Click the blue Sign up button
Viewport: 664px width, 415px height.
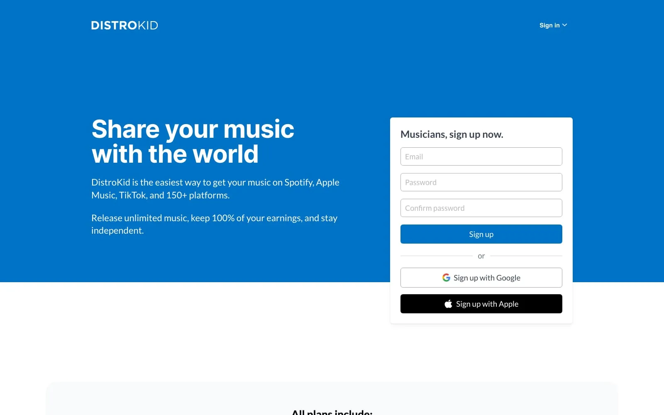tap(481, 234)
